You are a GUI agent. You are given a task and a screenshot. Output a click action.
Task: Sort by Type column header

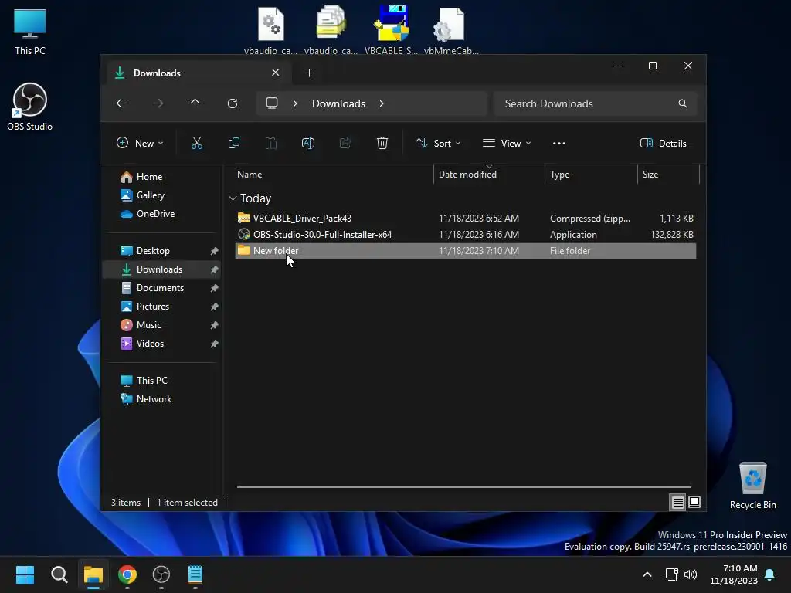click(591, 175)
